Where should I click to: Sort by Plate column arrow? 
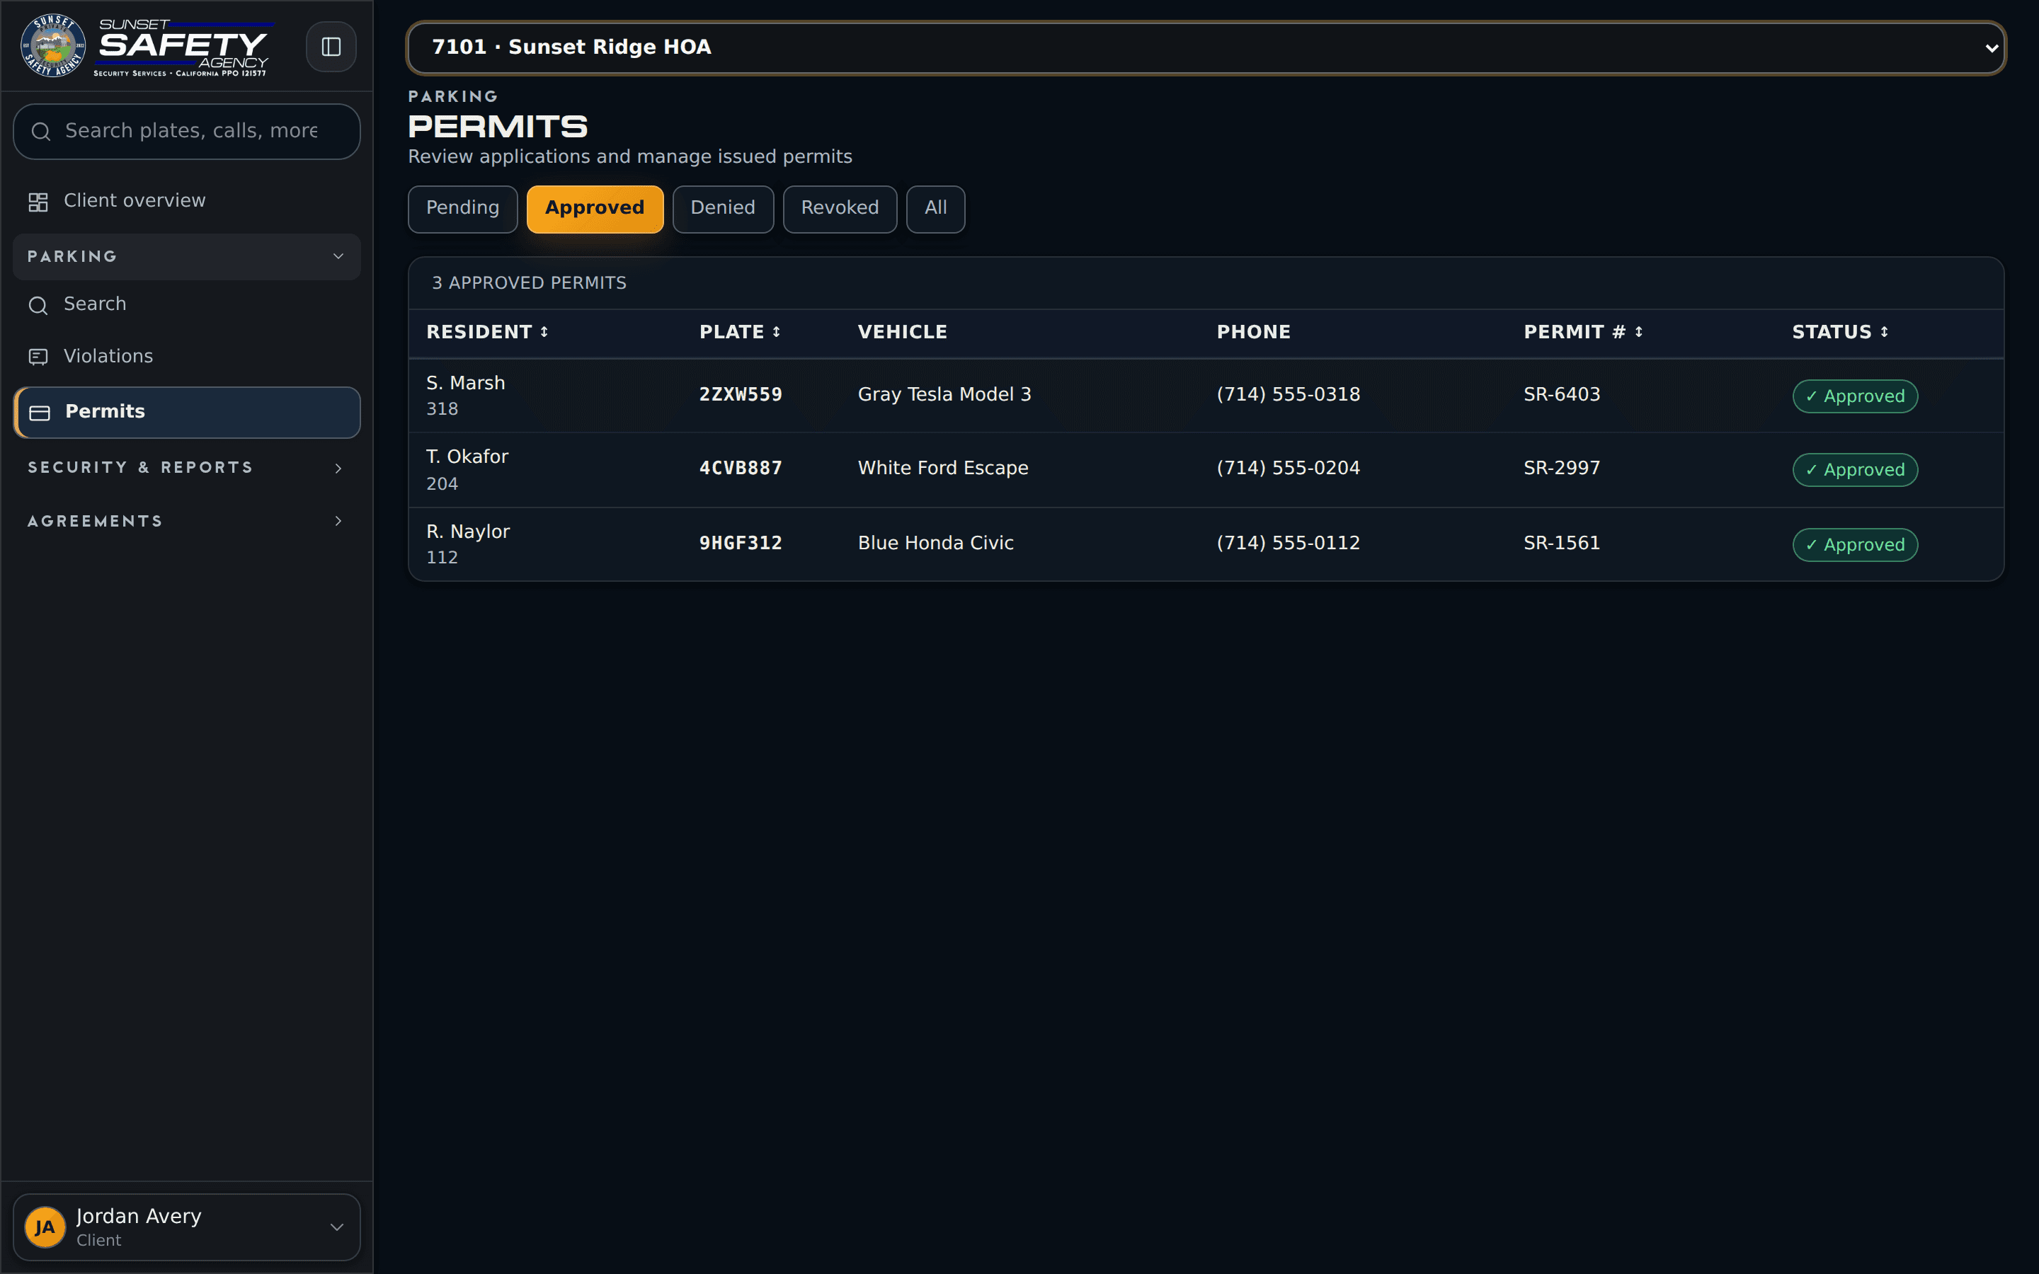[776, 332]
